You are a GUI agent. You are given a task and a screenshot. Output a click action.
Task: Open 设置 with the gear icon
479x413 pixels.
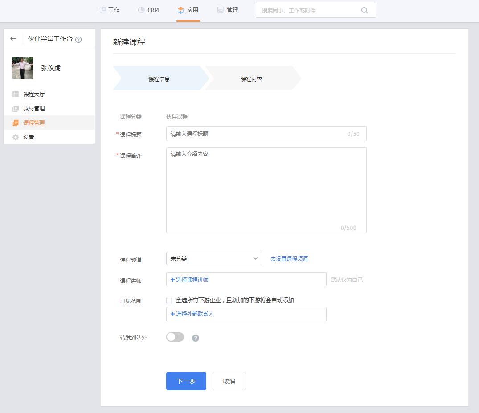(x=29, y=137)
